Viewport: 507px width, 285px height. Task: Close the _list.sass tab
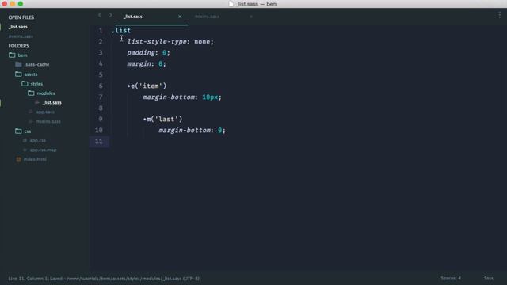pyautogui.click(x=180, y=17)
